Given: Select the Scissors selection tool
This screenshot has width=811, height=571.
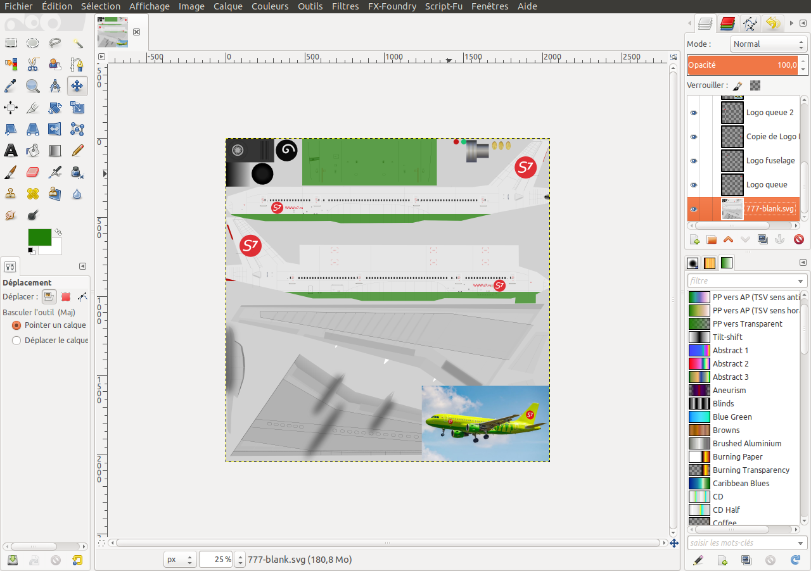Looking at the screenshot, I should coord(33,65).
